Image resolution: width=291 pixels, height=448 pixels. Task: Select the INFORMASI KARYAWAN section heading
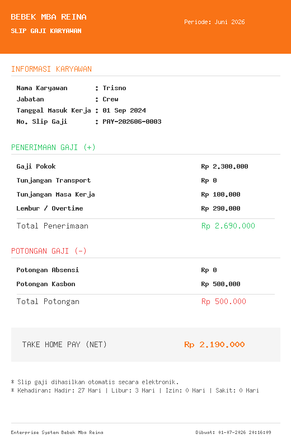pos(51,69)
